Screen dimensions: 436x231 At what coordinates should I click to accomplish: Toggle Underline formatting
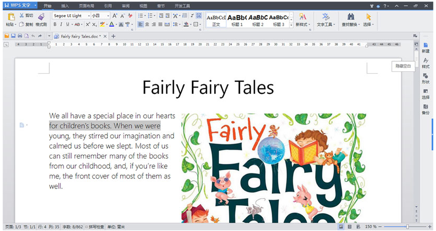[68, 25]
